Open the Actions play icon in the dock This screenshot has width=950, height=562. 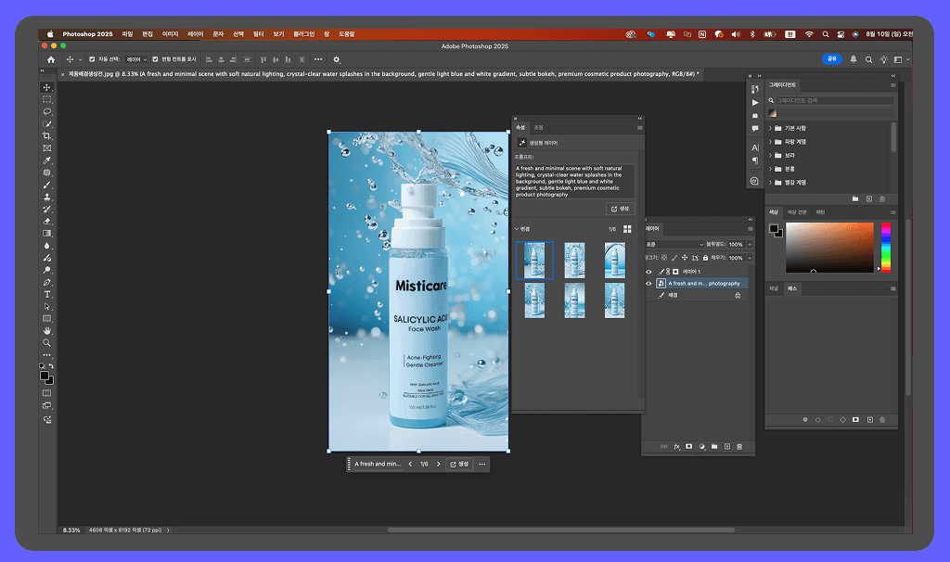click(x=755, y=102)
